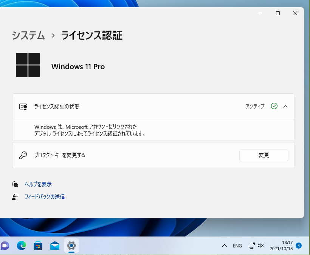Image resolution: width=310 pixels, height=255 pixels.
Task: Show hidden tray icons chevron
Action: tap(225, 246)
